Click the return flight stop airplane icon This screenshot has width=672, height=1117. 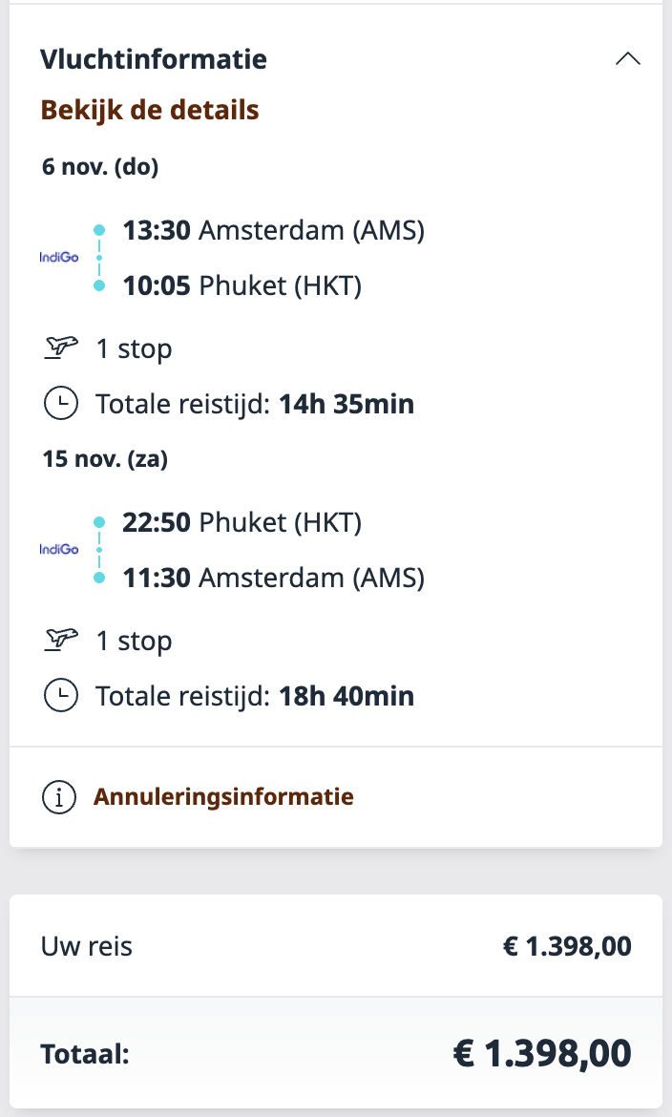click(x=60, y=641)
